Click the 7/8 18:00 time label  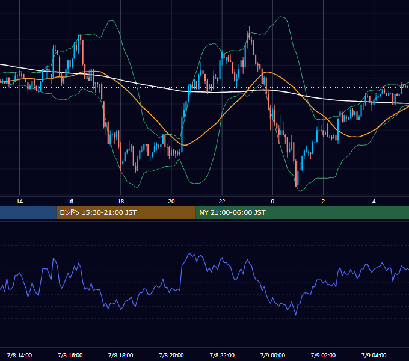pos(121,355)
